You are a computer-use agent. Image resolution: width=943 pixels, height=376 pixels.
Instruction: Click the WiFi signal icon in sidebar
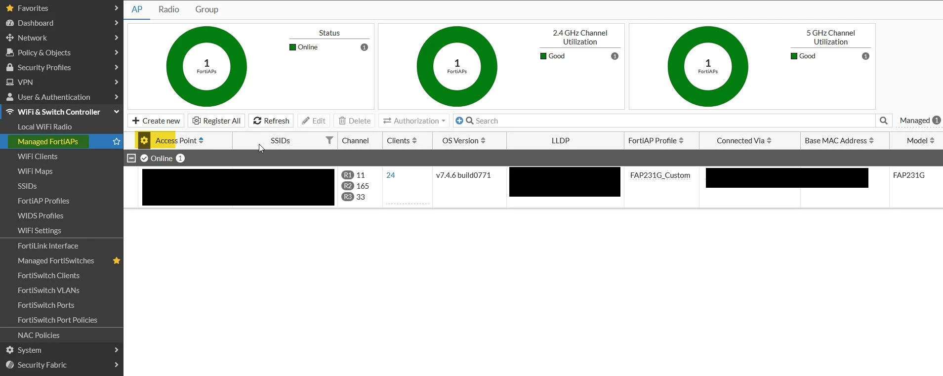click(9, 112)
